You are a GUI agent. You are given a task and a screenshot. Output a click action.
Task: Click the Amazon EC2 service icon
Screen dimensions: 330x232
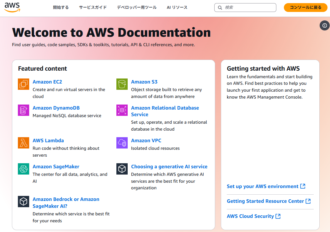(24, 84)
